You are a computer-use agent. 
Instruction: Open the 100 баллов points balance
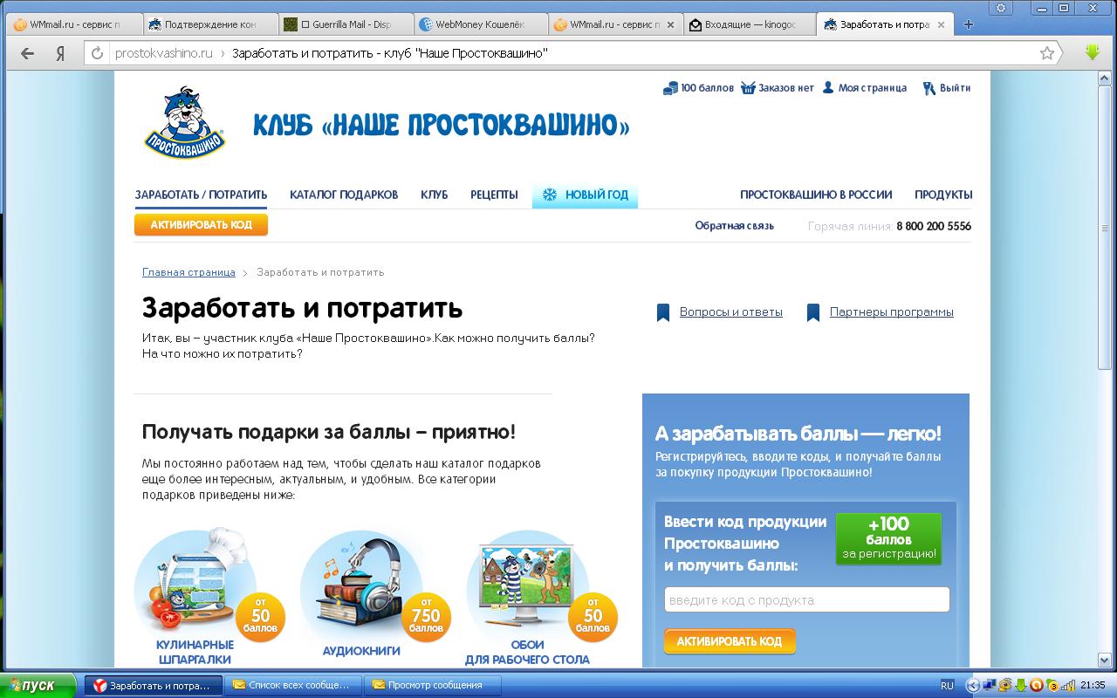coord(698,88)
